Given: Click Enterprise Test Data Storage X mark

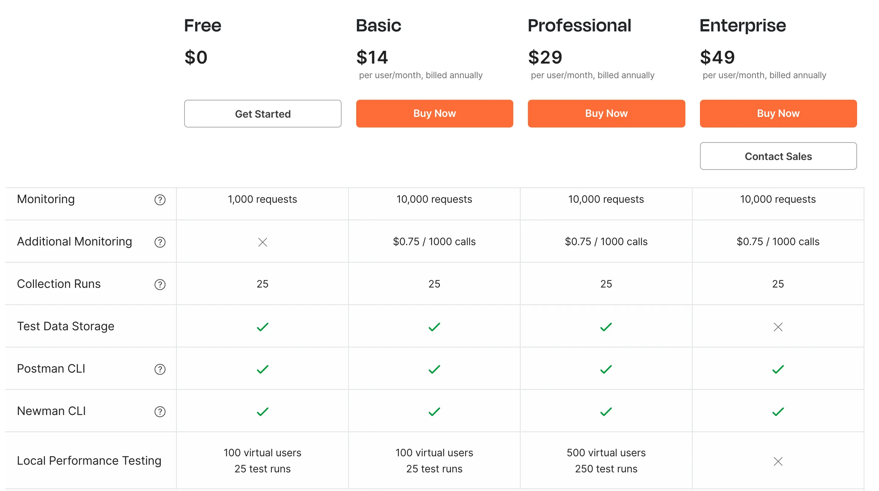Looking at the screenshot, I should [x=778, y=327].
